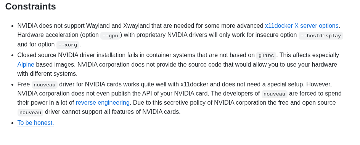
Task: Click the --xorg code snippet
Action: click(68, 45)
